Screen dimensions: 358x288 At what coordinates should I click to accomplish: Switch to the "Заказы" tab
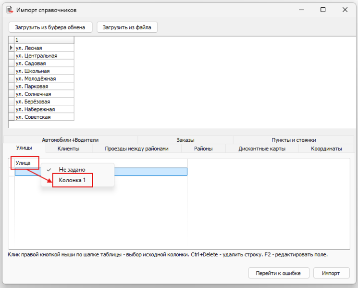pyautogui.click(x=185, y=140)
